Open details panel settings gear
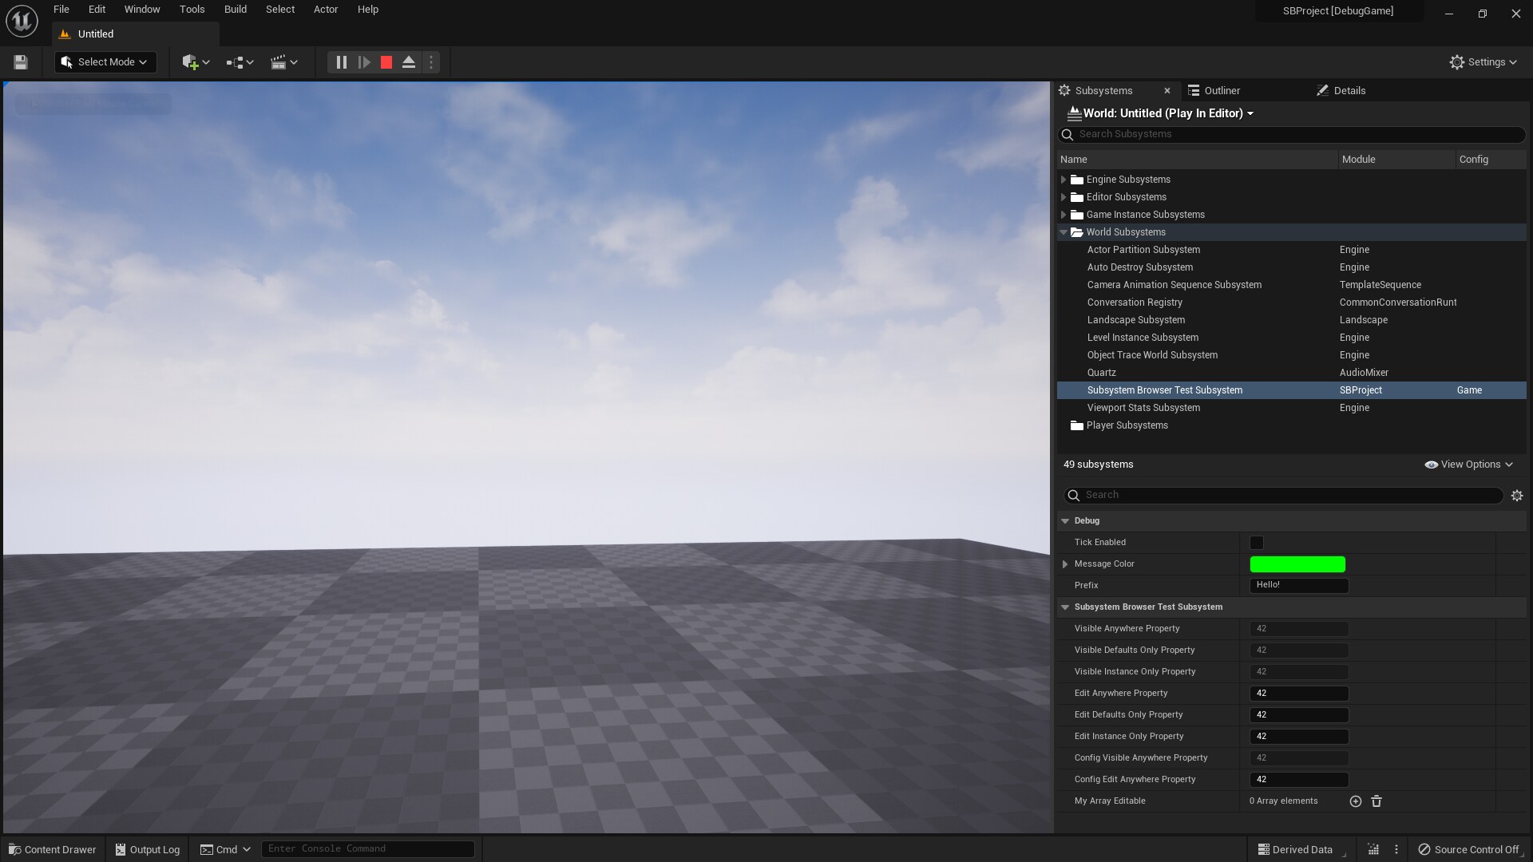 click(1517, 496)
